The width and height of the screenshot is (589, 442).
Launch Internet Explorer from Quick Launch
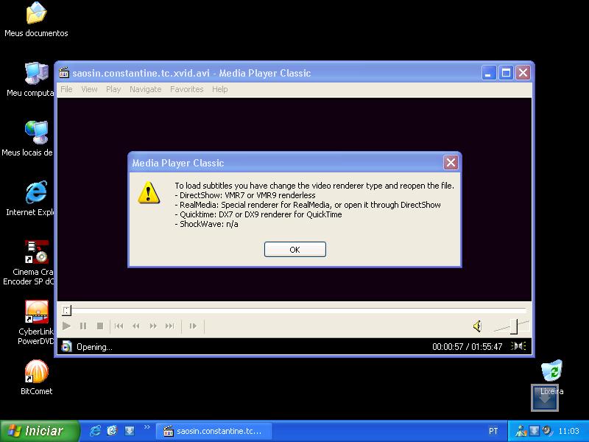point(95,431)
